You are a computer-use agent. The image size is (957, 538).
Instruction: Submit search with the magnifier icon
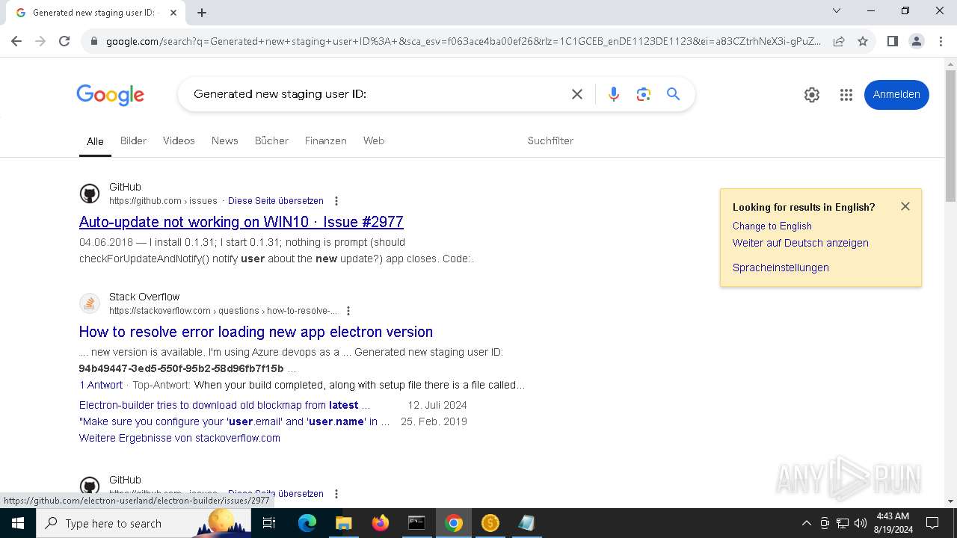pyautogui.click(x=674, y=94)
